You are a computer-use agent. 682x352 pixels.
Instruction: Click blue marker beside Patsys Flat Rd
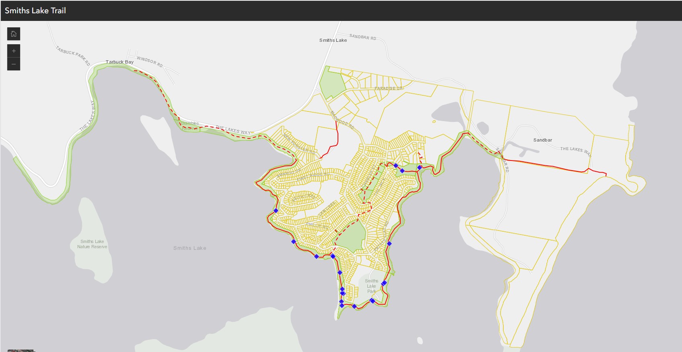389,243
